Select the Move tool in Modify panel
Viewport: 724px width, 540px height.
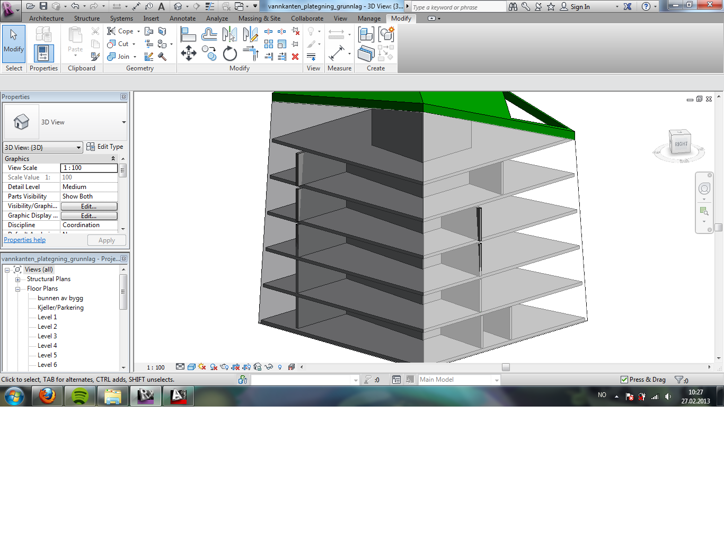tap(189, 53)
